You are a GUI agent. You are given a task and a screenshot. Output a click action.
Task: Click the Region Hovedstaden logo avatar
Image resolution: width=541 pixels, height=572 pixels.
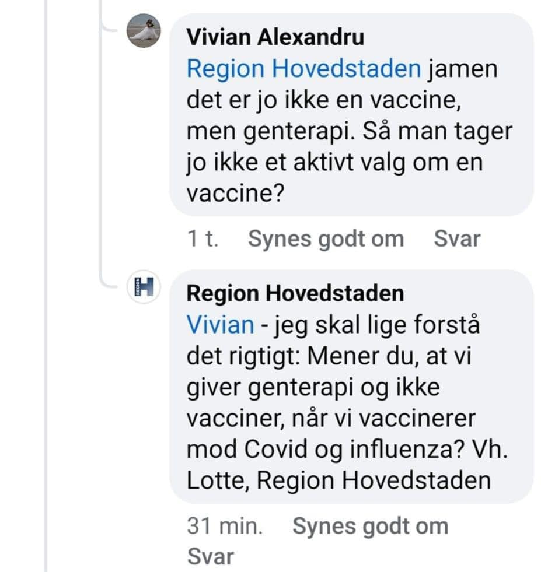(144, 287)
